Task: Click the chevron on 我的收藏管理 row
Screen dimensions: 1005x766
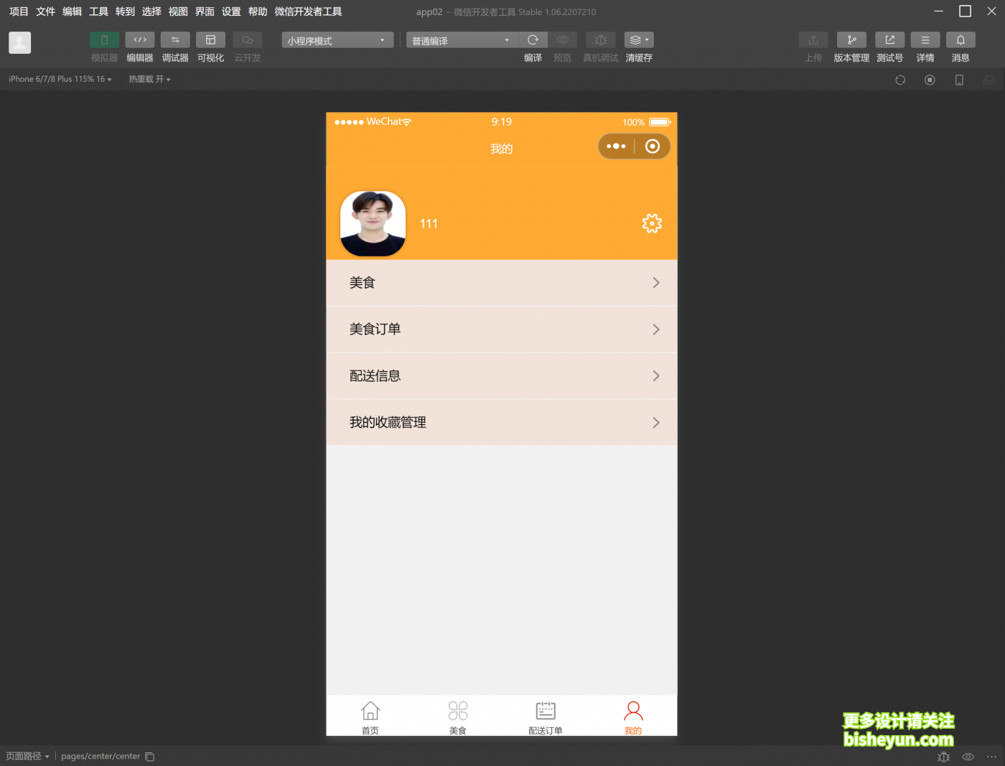Action: pos(656,423)
